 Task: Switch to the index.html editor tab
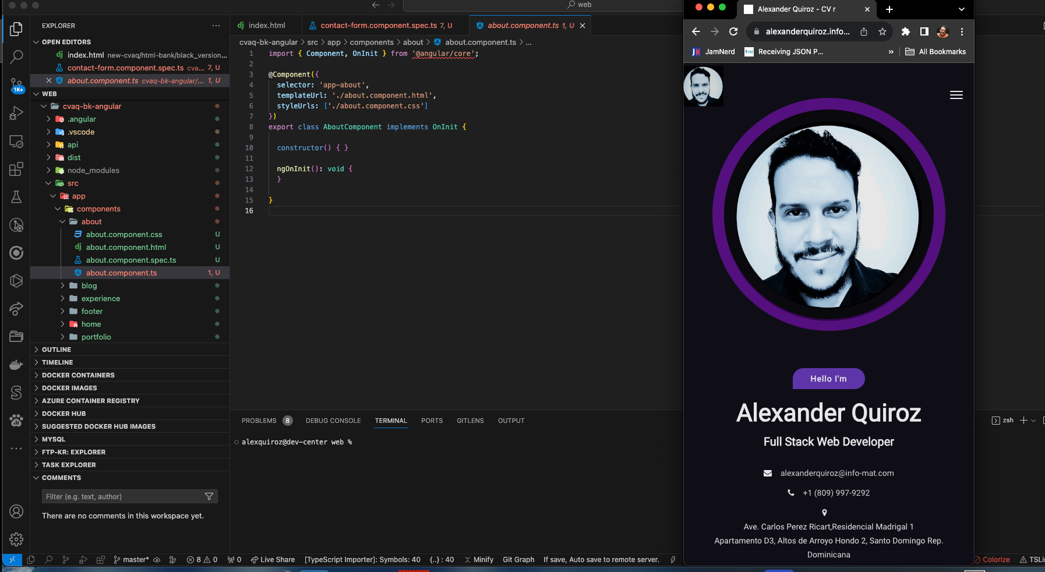266,26
